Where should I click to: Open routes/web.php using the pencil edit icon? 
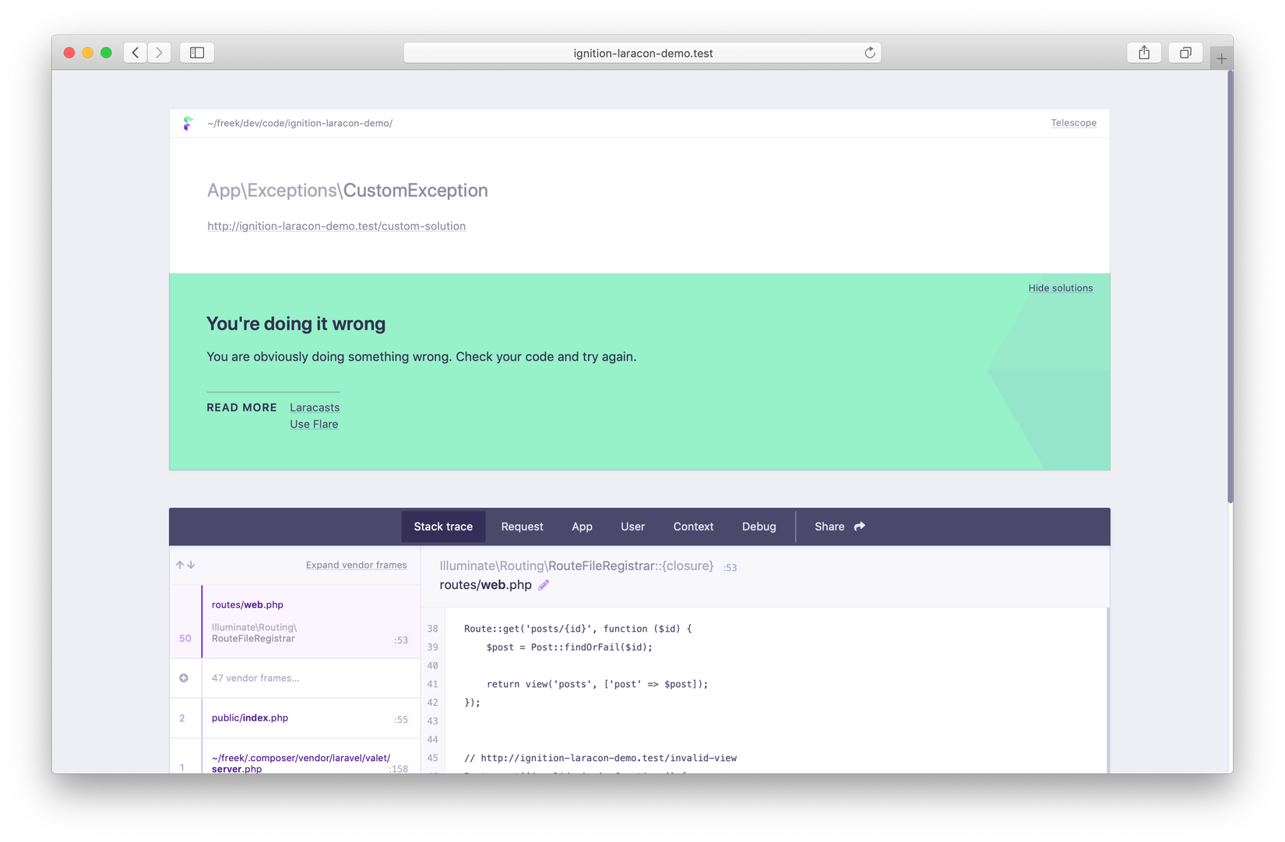coord(544,584)
